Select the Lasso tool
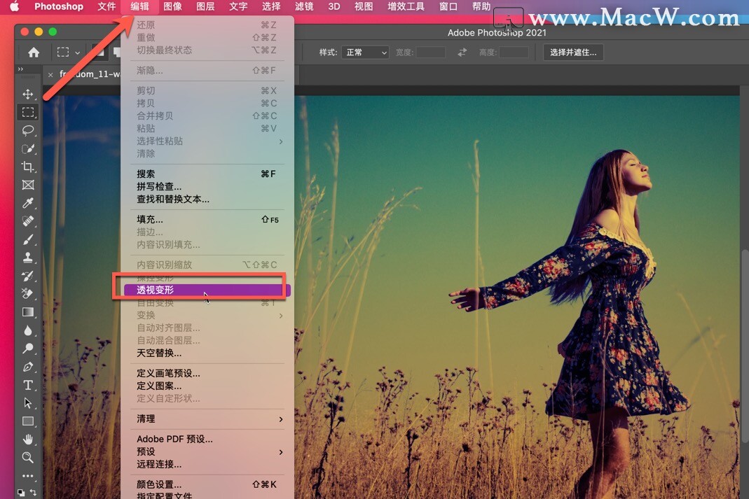Viewport: 749px width, 499px height. pos(28,131)
